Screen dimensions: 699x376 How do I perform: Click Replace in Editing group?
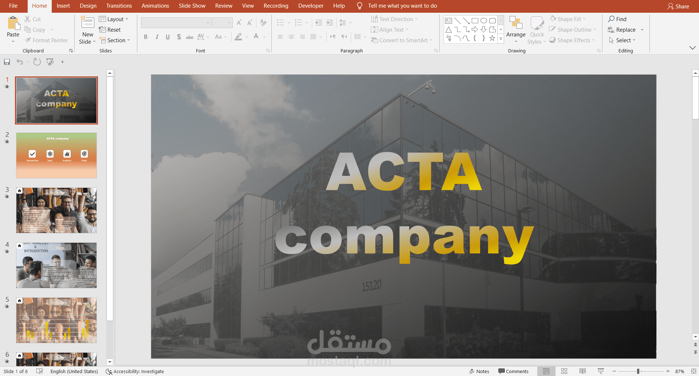(x=622, y=30)
